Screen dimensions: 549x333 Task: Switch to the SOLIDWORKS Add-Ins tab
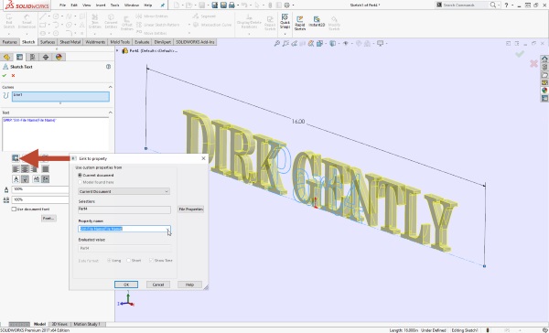click(x=195, y=42)
